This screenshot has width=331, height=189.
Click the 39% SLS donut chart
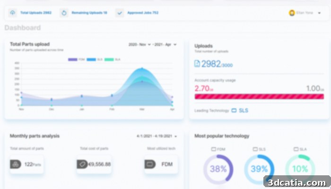[x=259, y=169]
